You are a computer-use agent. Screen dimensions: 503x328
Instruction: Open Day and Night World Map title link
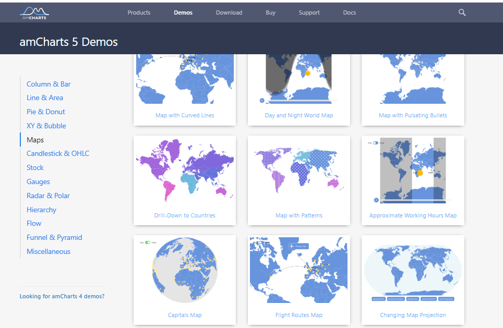pyautogui.click(x=299, y=115)
